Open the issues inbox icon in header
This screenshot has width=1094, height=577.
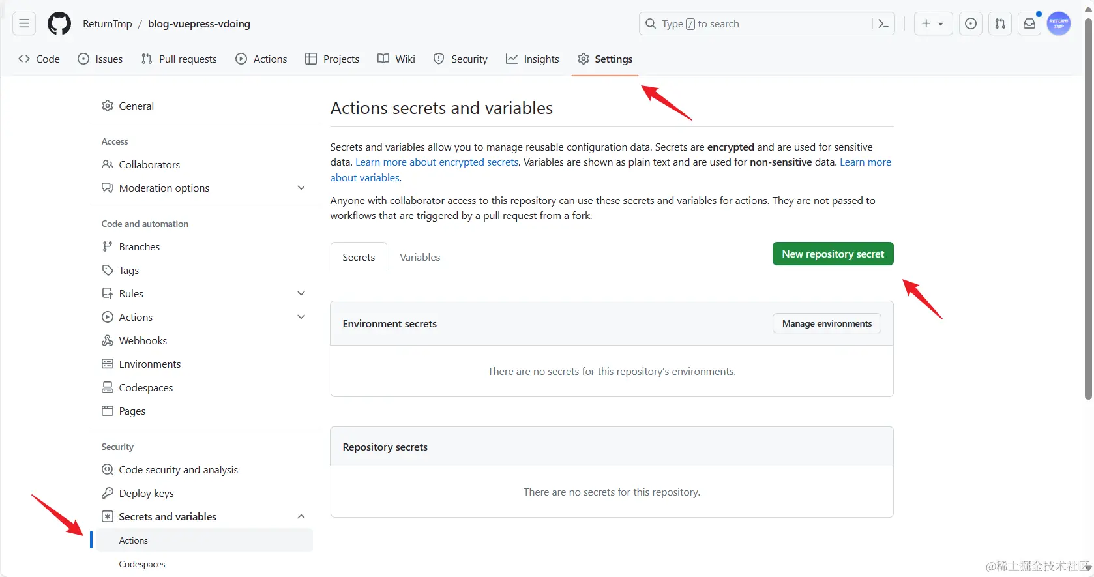point(971,23)
